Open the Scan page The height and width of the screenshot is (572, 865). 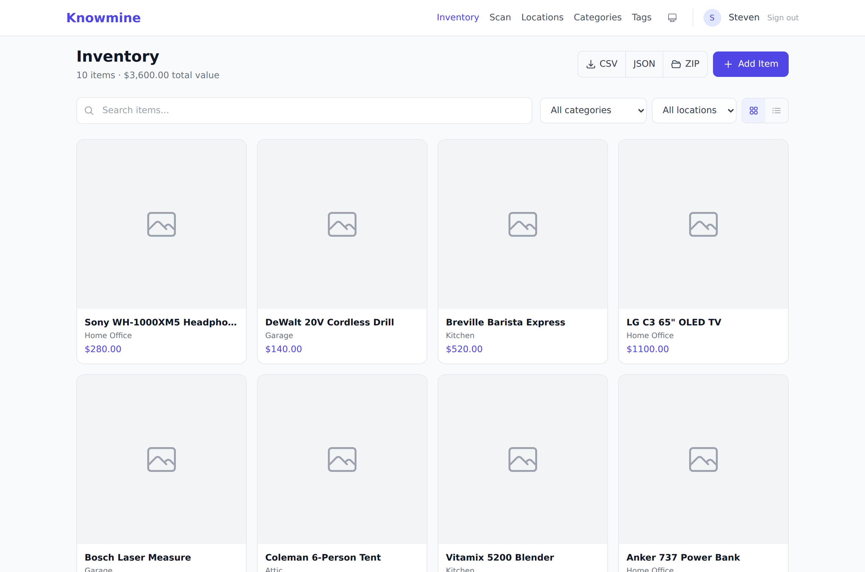click(x=500, y=17)
